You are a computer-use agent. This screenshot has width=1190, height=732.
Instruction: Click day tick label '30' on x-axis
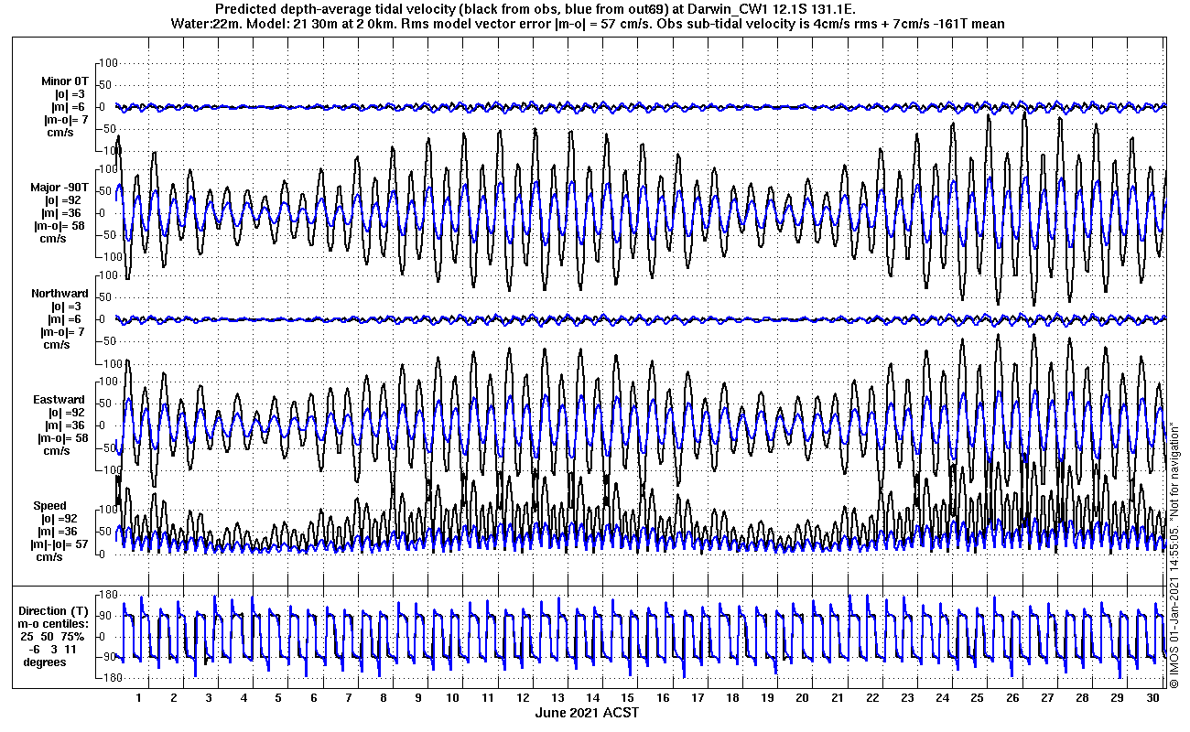click(x=1152, y=698)
